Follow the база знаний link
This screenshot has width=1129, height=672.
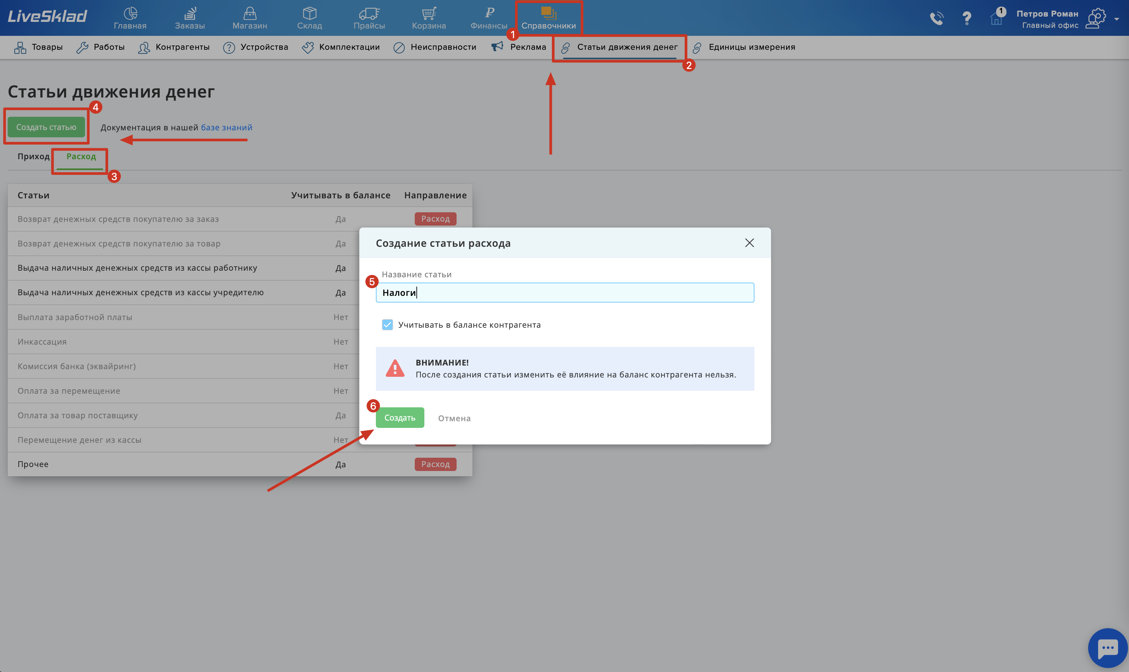tap(226, 127)
